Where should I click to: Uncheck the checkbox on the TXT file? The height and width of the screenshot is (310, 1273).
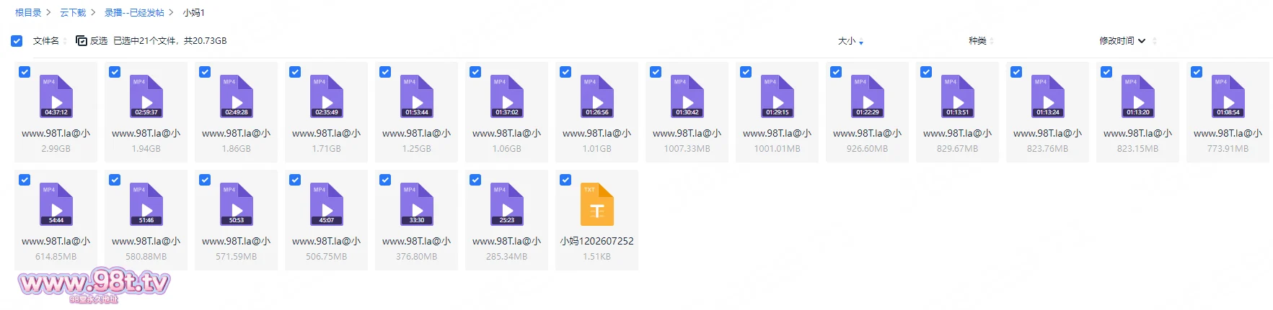[x=565, y=180]
